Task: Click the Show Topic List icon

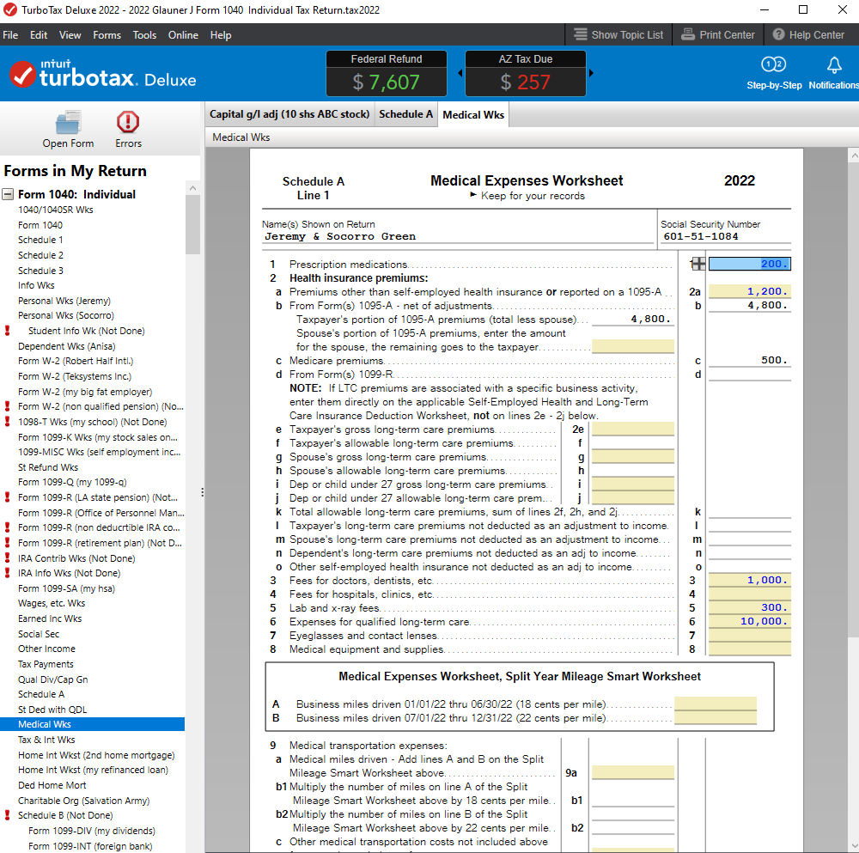Action: click(580, 34)
